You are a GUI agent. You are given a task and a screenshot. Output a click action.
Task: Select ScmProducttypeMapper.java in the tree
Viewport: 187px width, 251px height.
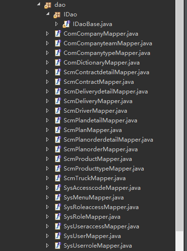(104, 169)
